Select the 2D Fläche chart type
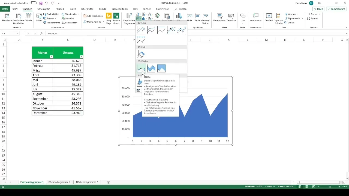This screenshot has height=196, width=349. coord(141,68)
